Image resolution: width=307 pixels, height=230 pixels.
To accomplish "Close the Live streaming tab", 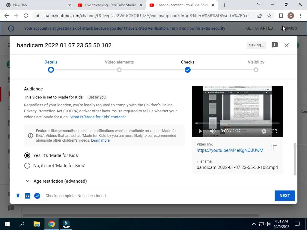I will (141, 5).
